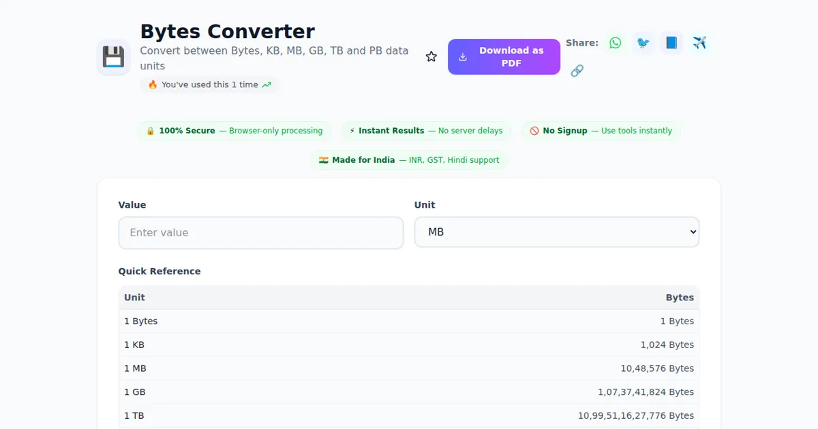Click the Enter value input field
Viewport: 818px width, 429px height.
260,233
